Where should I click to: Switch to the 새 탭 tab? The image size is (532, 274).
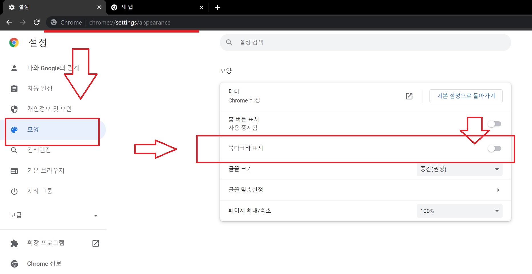(157, 7)
